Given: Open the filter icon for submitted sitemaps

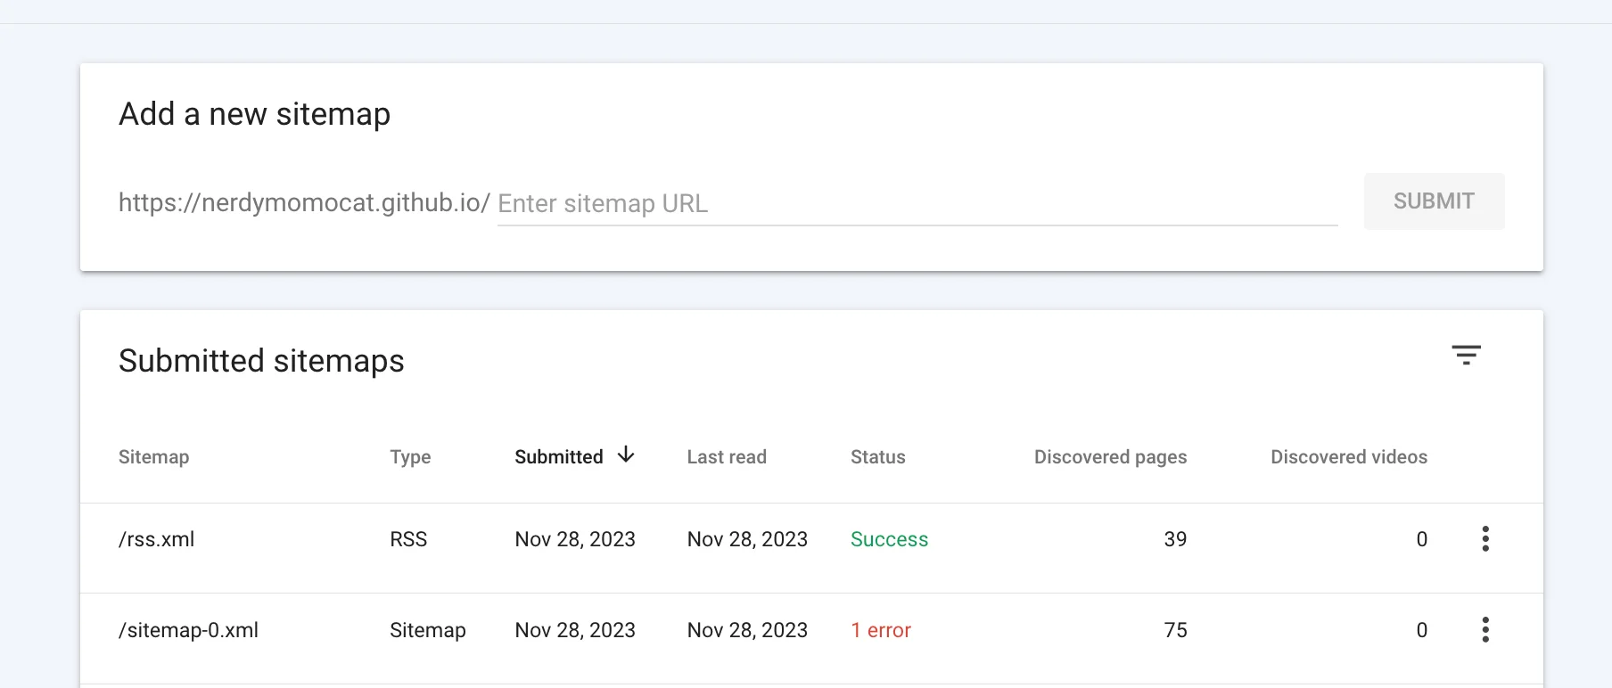Looking at the screenshot, I should tap(1466, 356).
